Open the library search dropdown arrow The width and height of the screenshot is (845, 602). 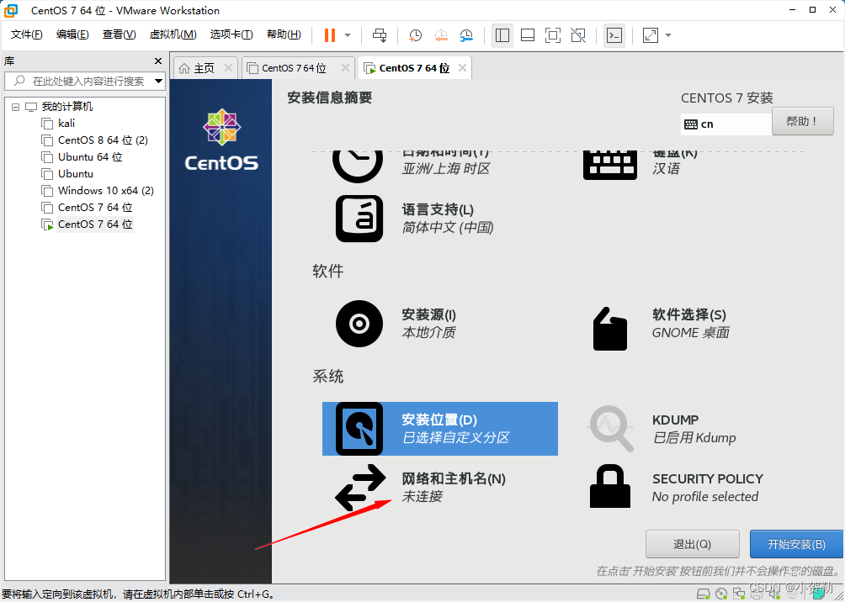(x=158, y=82)
